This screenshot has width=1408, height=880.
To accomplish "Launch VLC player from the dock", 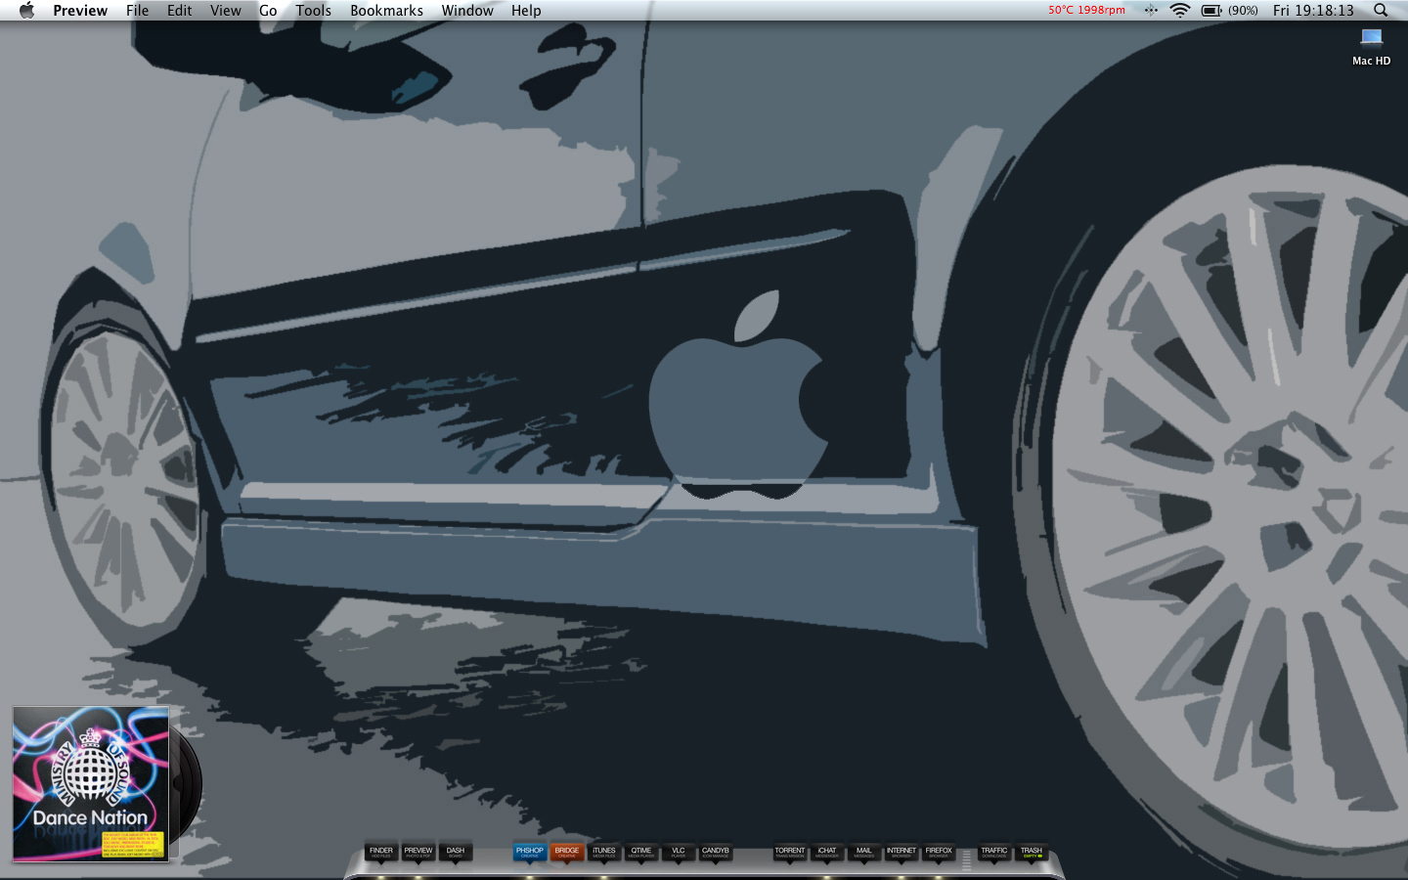I will coord(679,853).
